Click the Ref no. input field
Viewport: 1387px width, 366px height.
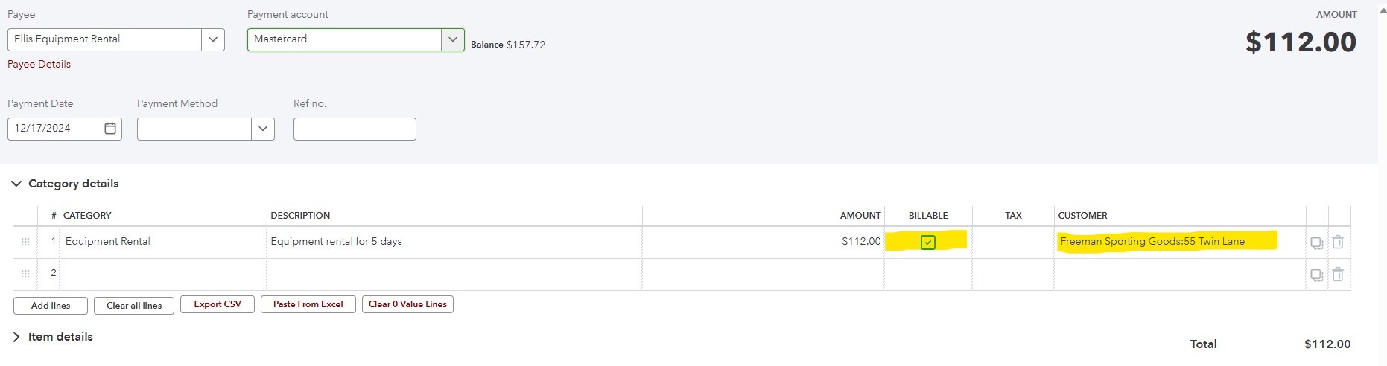tap(355, 129)
